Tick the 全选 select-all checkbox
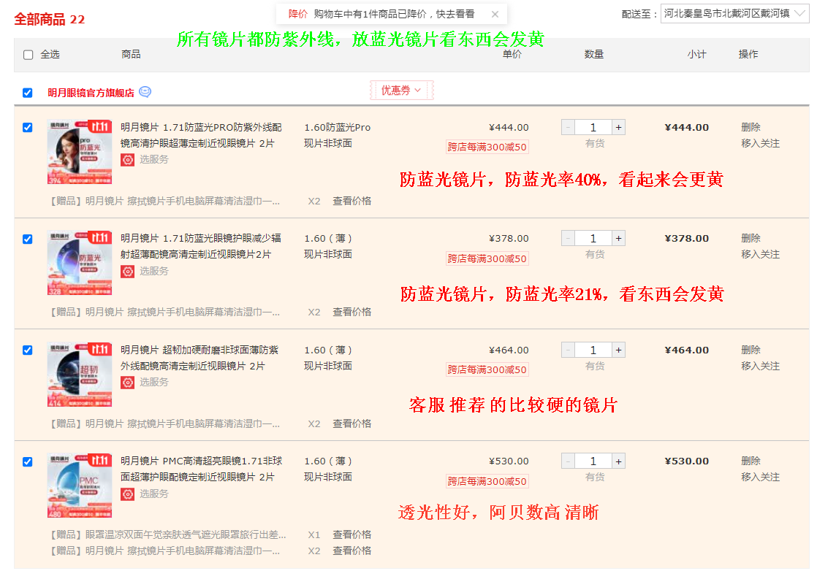The width and height of the screenshot is (817, 579). tap(28, 55)
